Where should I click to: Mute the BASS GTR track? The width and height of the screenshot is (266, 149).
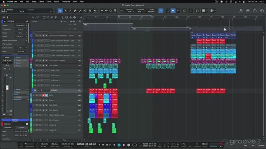tap(38, 70)
